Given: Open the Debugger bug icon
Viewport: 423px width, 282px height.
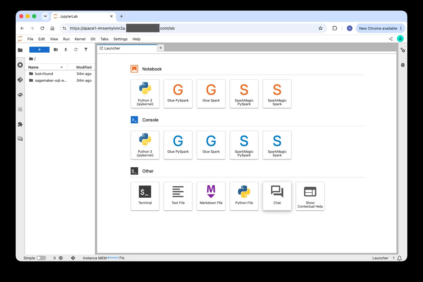Looking at the screenshot, I should (x=403, y=65).
